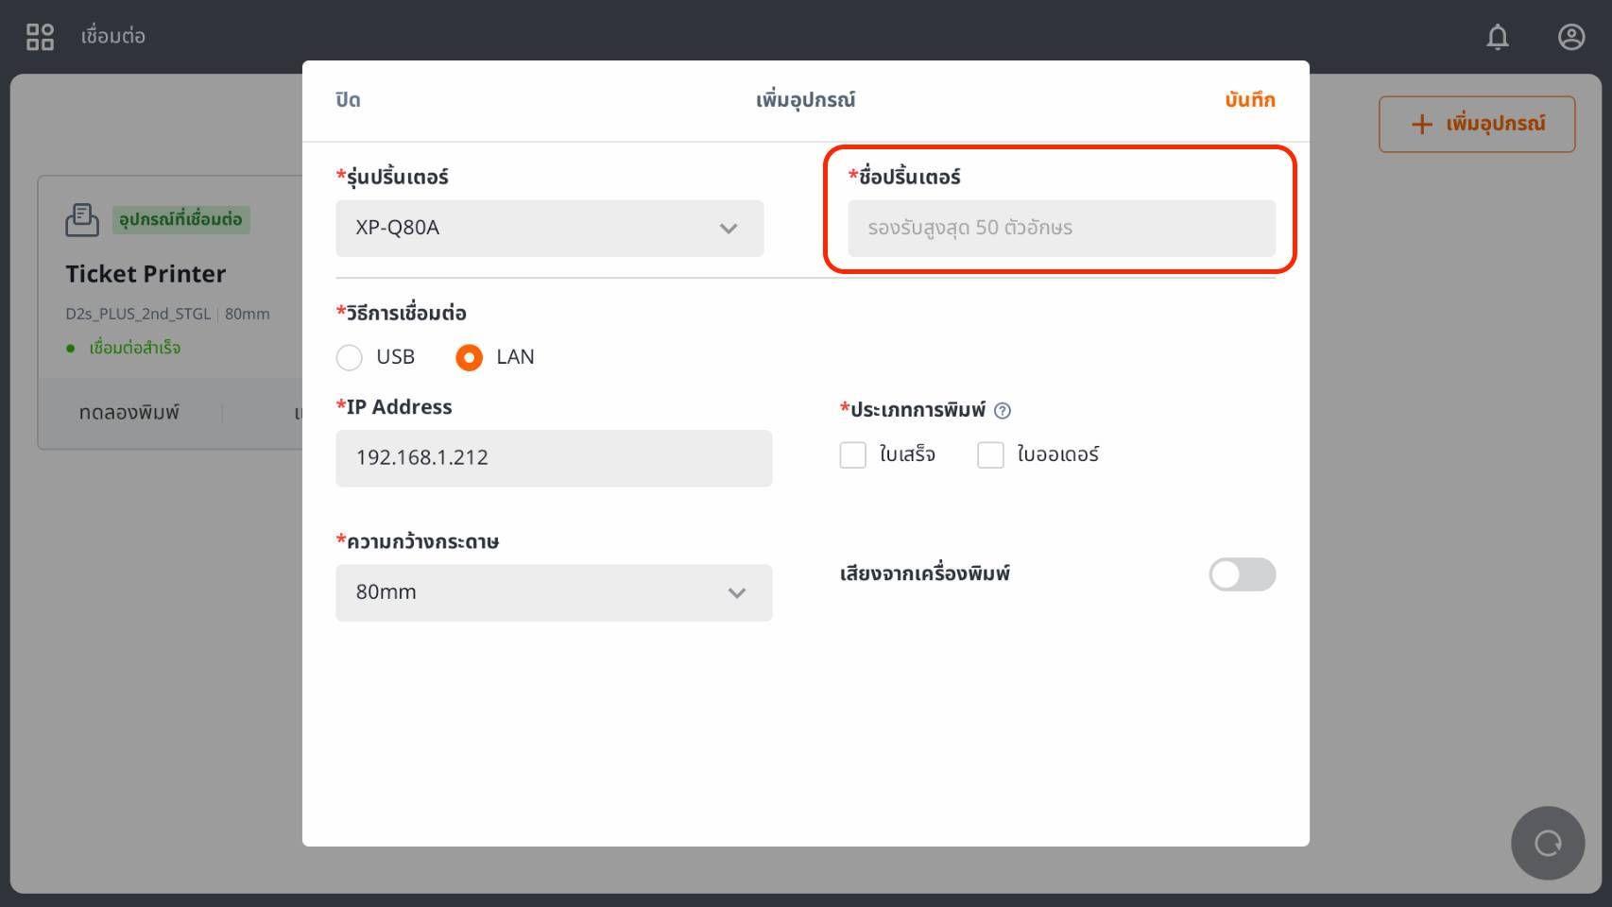Screen dimensions: 1612x907
Task: Open the app grid menu icon
Action: [x=40, y=37]
